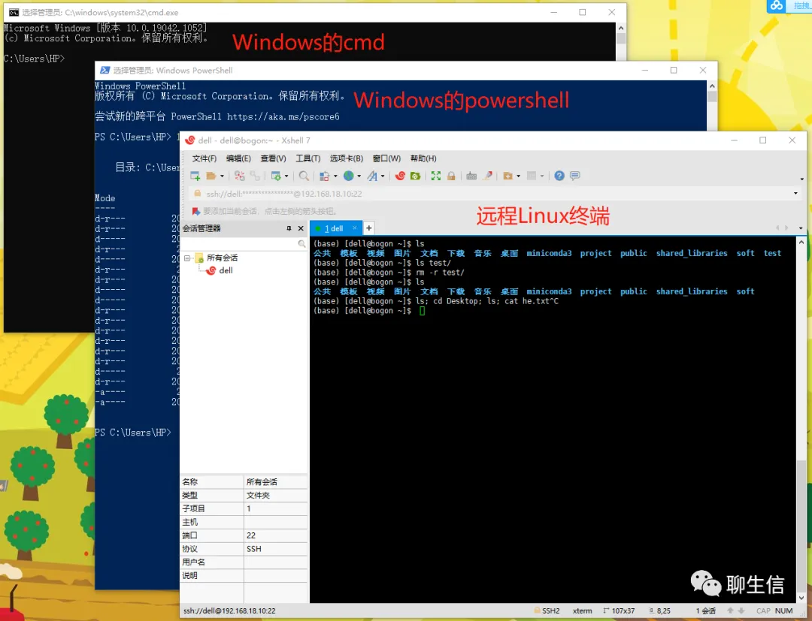Image resolution: width=812 pixels, height=621 pixels.
Task: Open the 文件(F) menu
Action: point(204,158)
